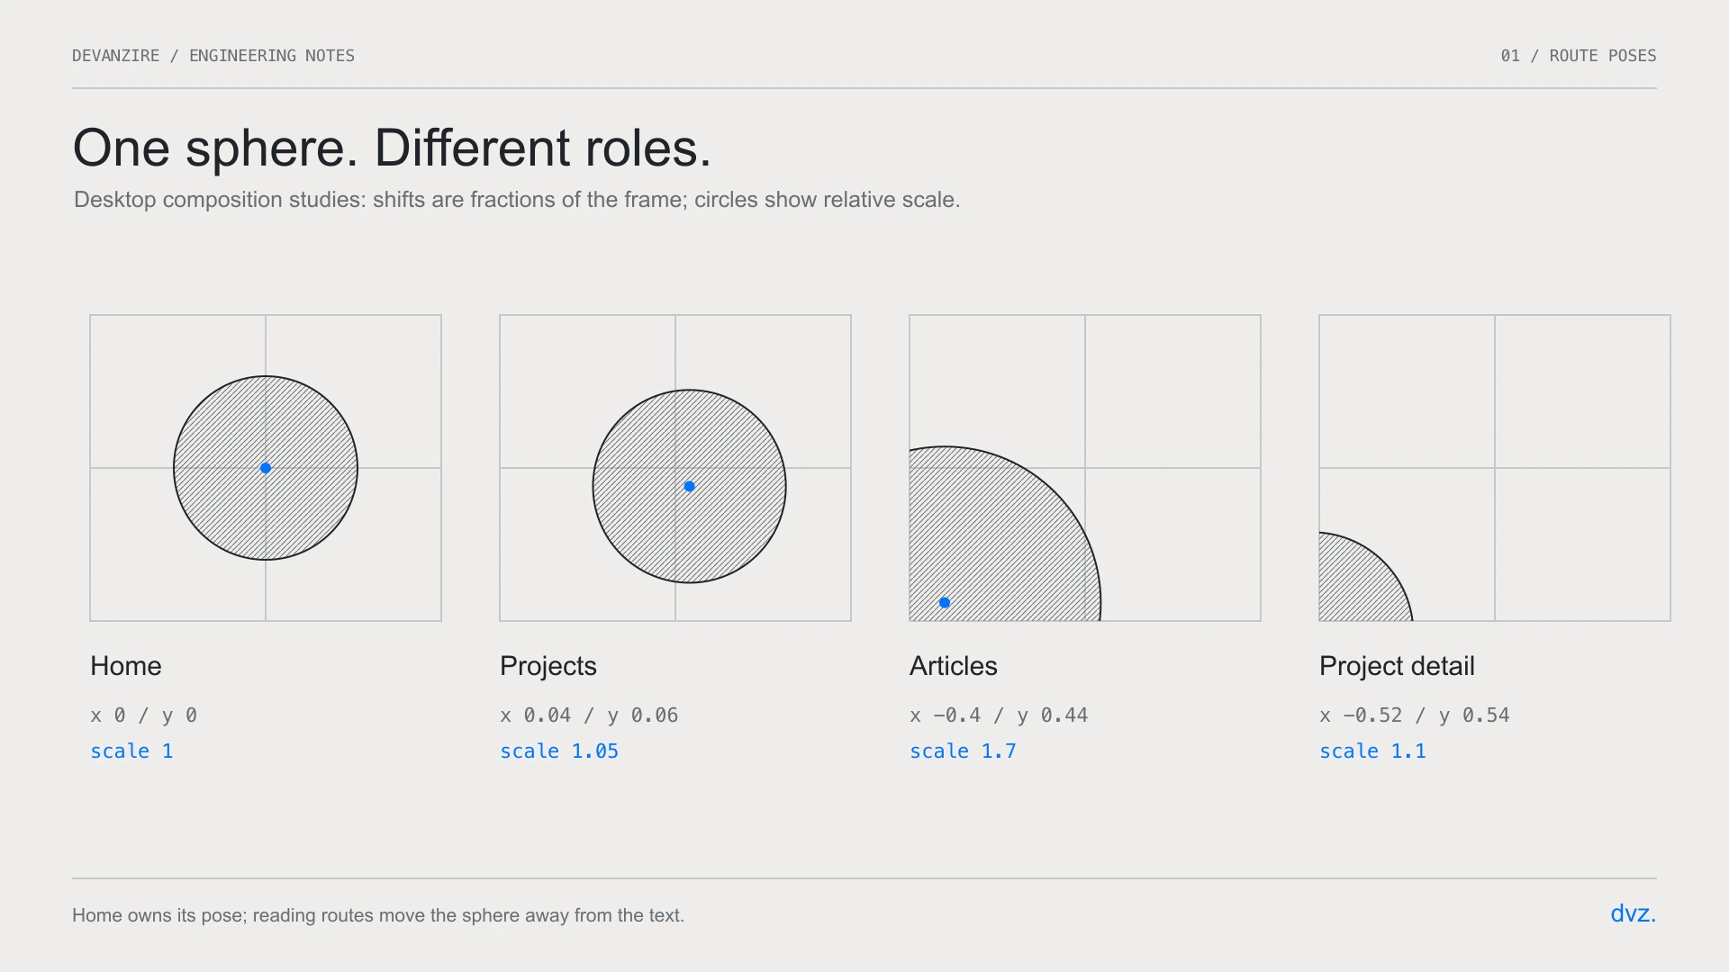Screen dimensions: 1729x972
Task: Click the 'Project detail' caption
Action: [1397, 666]
